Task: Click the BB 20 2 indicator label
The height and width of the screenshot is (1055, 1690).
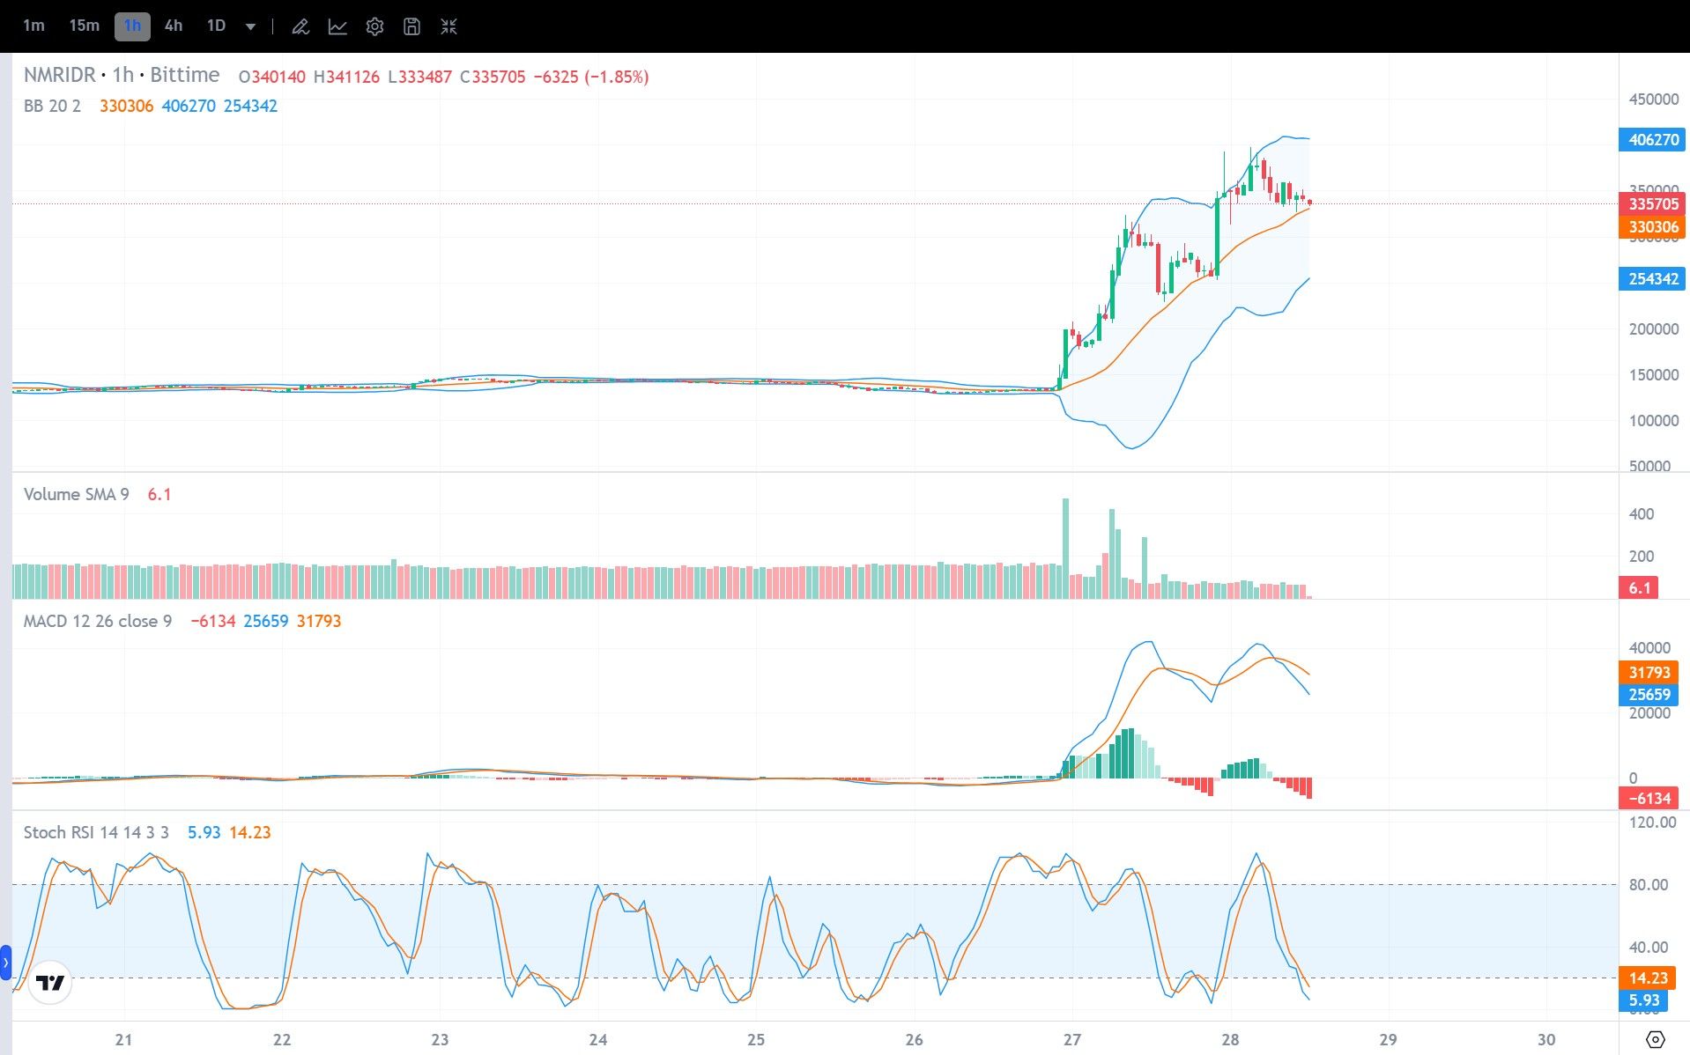Action: pos(52,106)
